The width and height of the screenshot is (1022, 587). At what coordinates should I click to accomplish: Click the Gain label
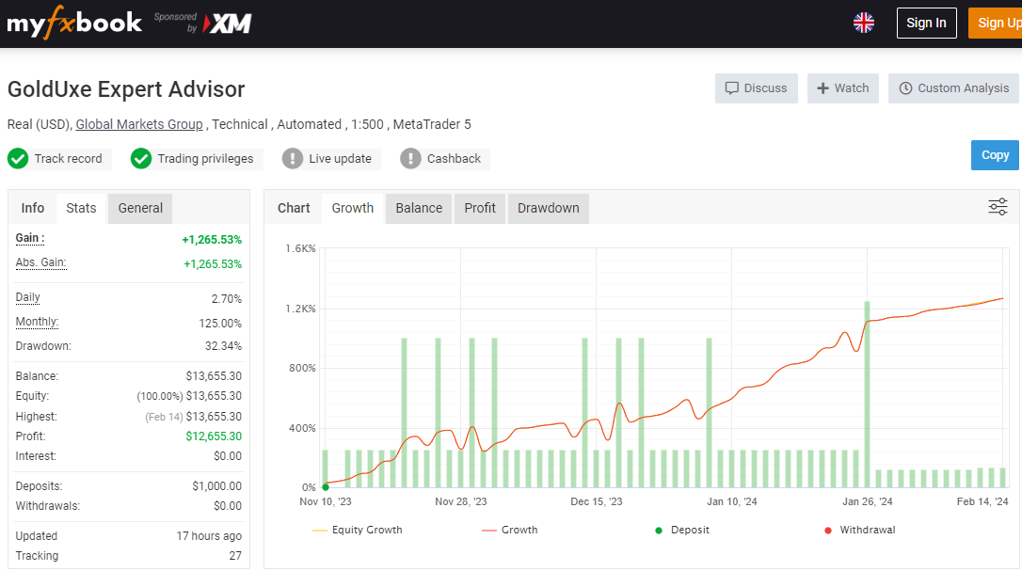point(30,238)
